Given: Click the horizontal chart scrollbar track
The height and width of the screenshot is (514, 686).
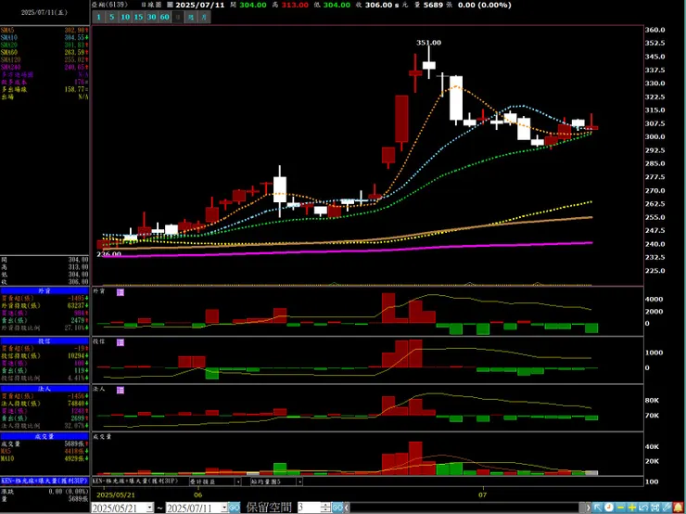Looking at the screenshot, I should [x=468, y=508].
